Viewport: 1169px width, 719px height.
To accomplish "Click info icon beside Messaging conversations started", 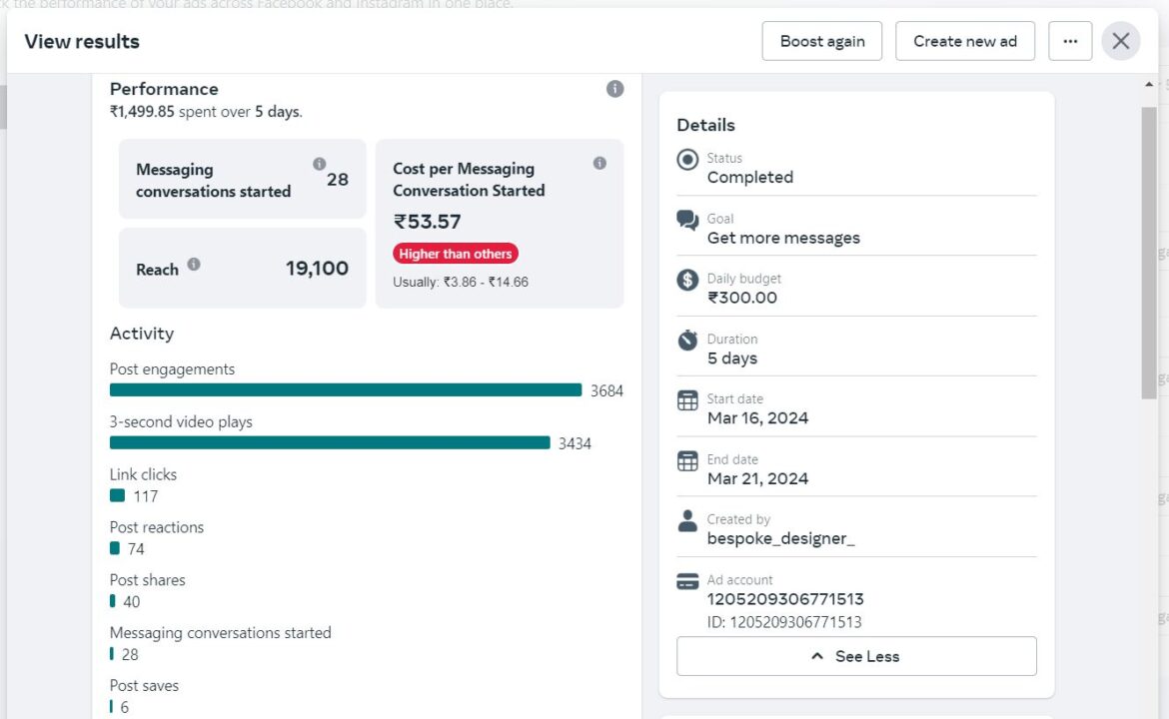I will pos(319,164).
